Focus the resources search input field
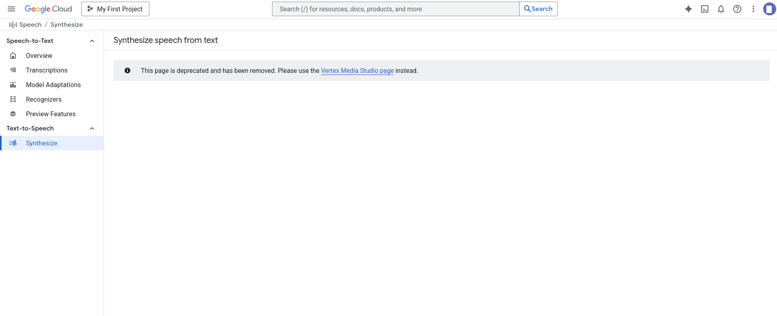This screenshot has width=777, height=316. pos(395,9)
